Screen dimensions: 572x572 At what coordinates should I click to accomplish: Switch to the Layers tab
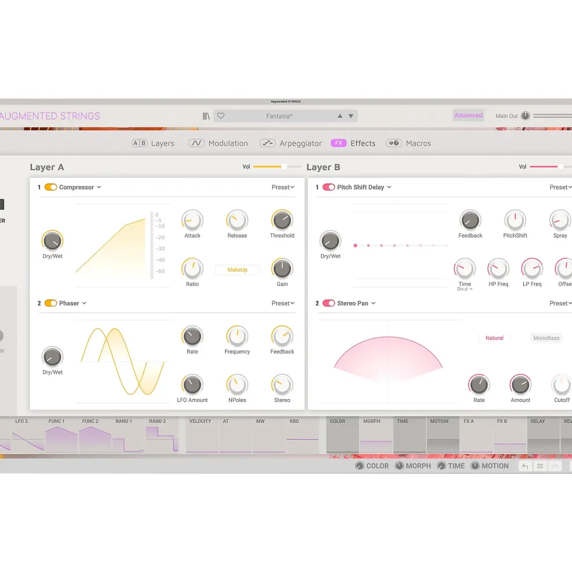(x=153, y=143)
